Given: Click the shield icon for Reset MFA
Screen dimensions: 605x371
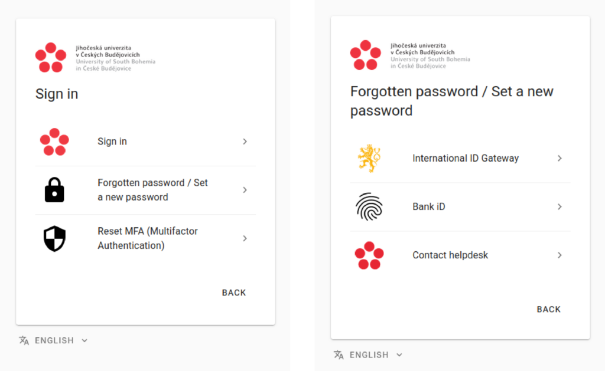Looking at the screenshot, I should (54, 238).
